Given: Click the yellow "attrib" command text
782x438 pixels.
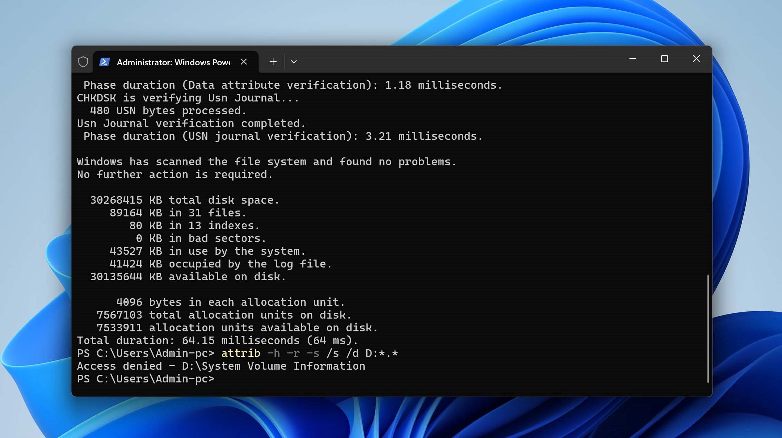Looking at the screenshot, I should click(241, 353).
